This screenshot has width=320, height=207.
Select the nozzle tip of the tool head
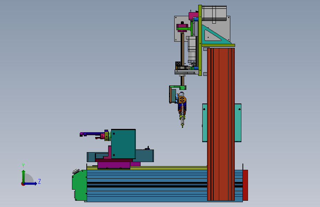click(x=182, y=126)
